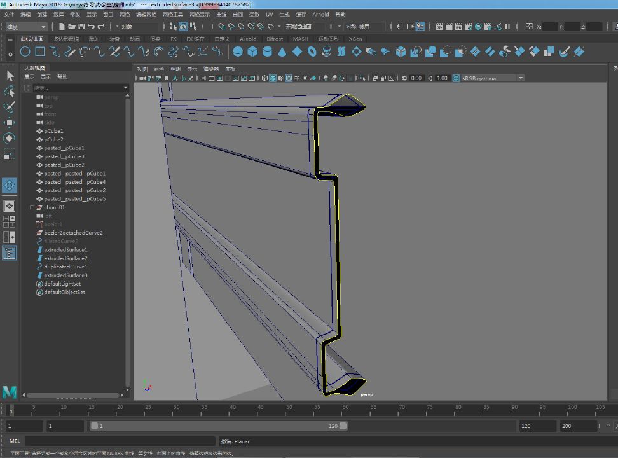Switch to four view layout
The height and width of the screenshot is (458, 618).
click(x=10, y=221)
